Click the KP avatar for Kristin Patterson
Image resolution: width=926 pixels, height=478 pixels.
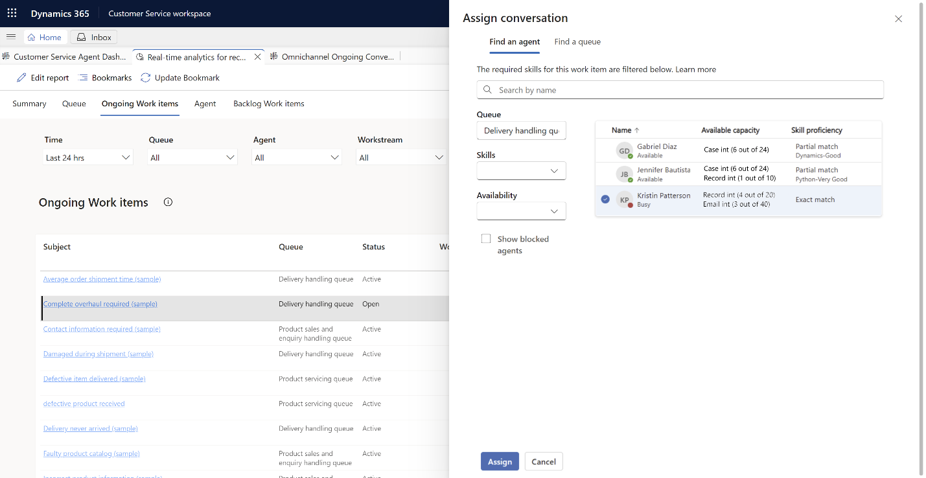pos(624,200)
